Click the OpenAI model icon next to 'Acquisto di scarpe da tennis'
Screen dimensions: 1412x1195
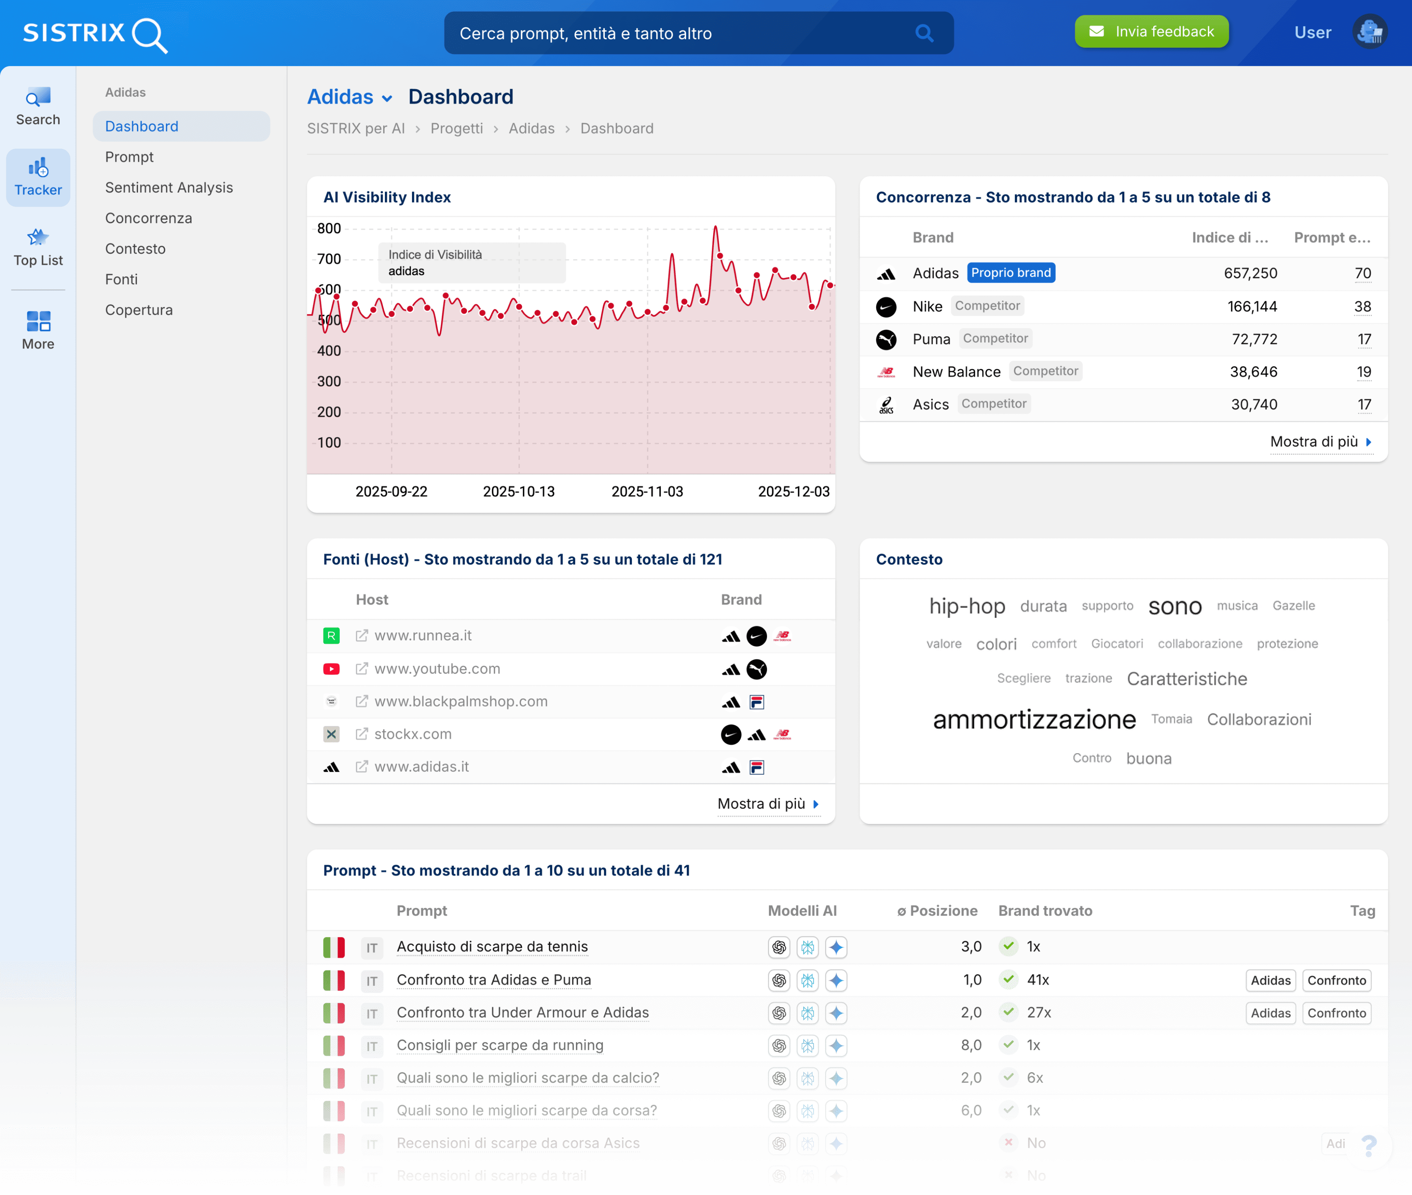point(779,947)
